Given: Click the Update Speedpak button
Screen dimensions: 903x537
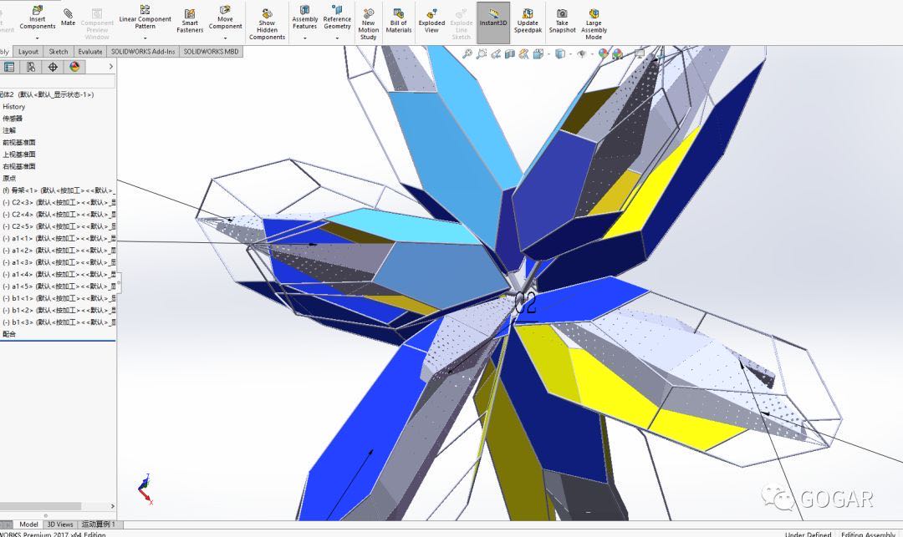Looking at the screenshot, I should click(x=528, y=21).
